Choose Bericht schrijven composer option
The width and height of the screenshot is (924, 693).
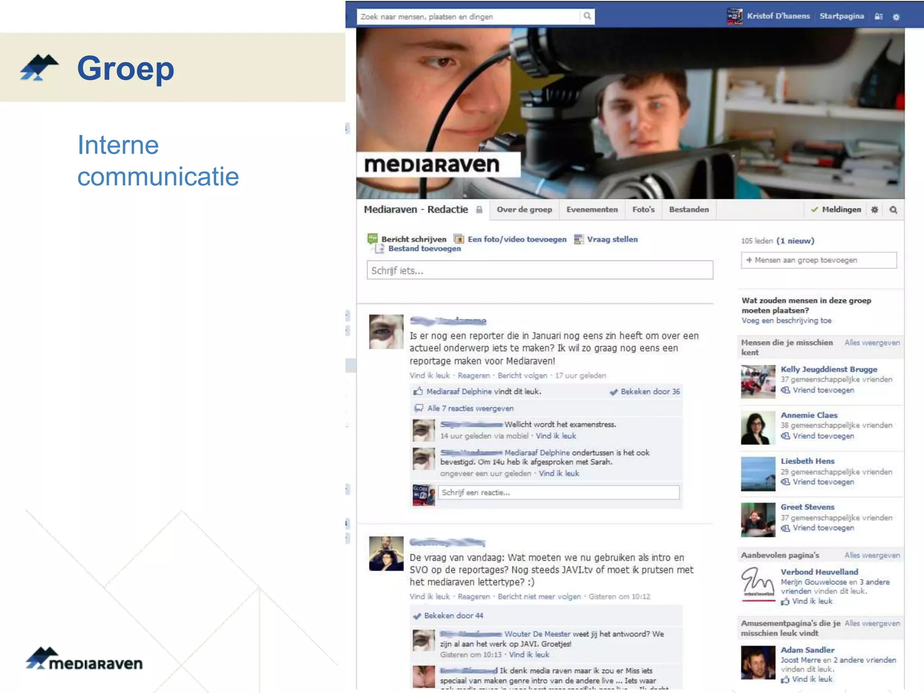pos(414,239)
